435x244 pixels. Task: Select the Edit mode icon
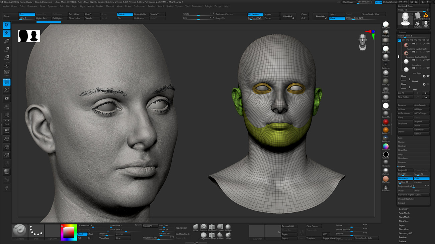[x=7, y=25]
